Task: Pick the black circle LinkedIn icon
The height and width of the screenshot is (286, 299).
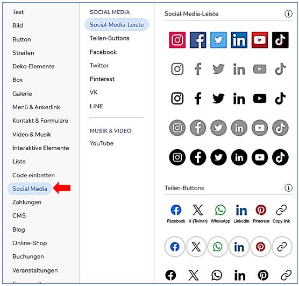Action: [x=239, y=157]
